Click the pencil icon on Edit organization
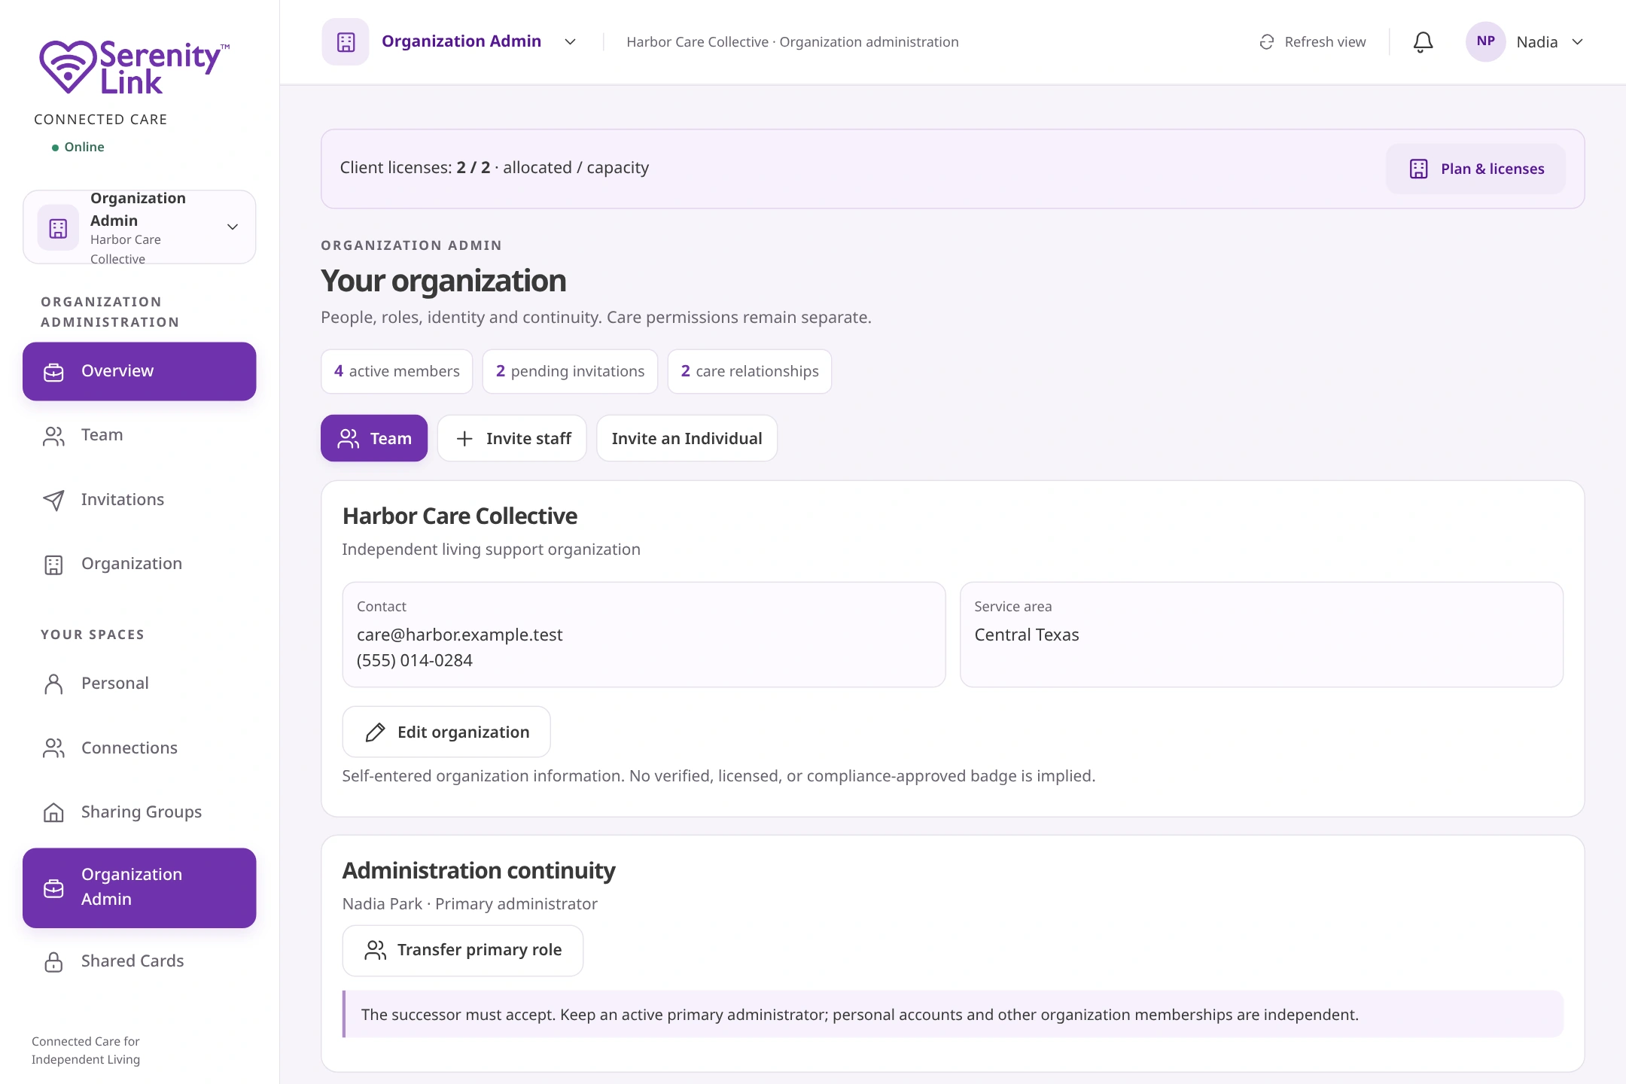This screenshot has width=1626, height=1084. [375, 732]
